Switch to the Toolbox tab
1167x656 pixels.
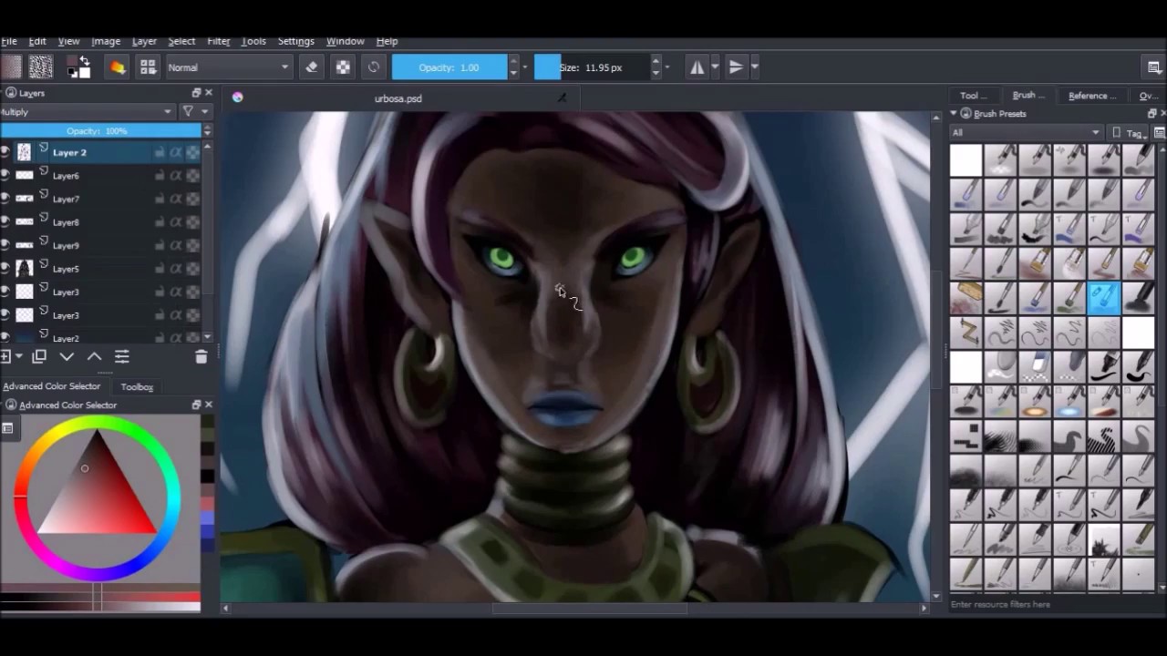coord(137,386)
